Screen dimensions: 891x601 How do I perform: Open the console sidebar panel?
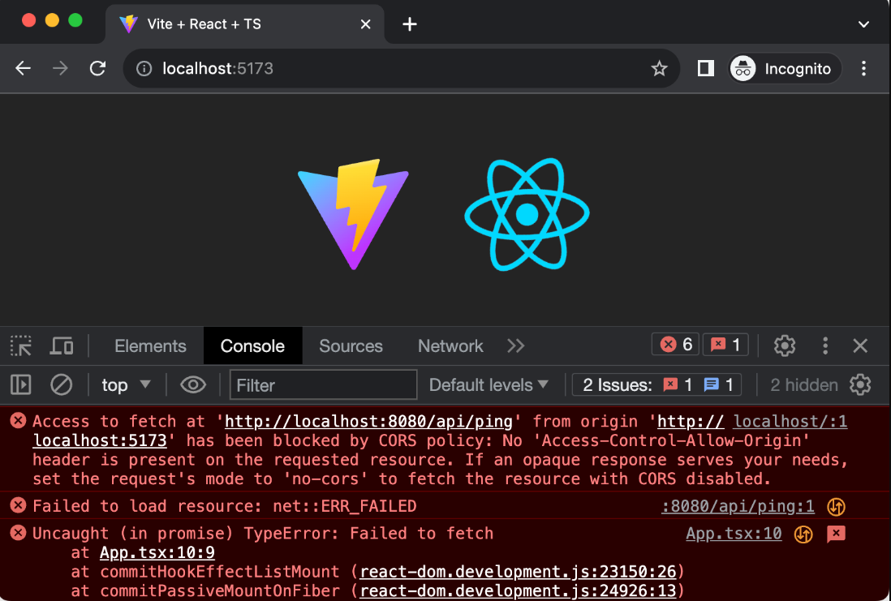click(20, 384)
